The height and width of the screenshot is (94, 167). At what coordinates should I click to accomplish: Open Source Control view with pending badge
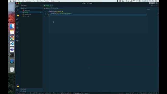pyautogui.click(x=17, y=15)
